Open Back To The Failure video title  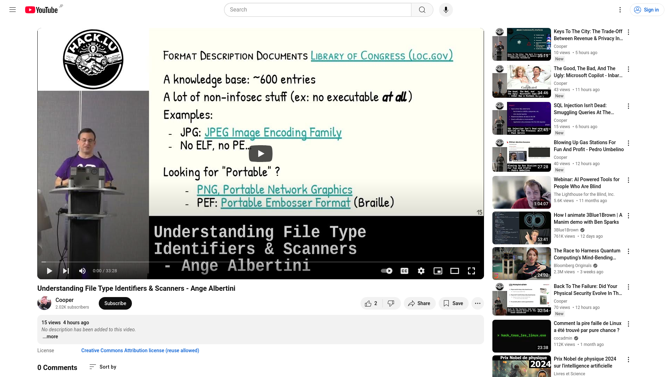pos(588,290)
